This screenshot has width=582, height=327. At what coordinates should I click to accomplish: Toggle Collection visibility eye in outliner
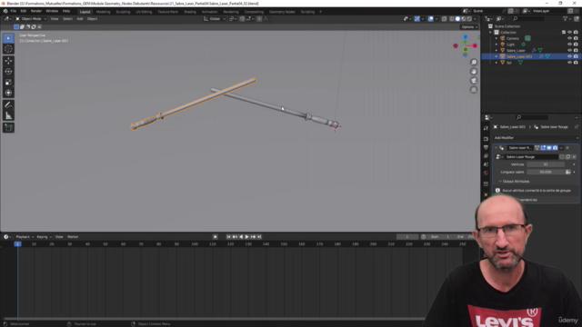point(569,33)
